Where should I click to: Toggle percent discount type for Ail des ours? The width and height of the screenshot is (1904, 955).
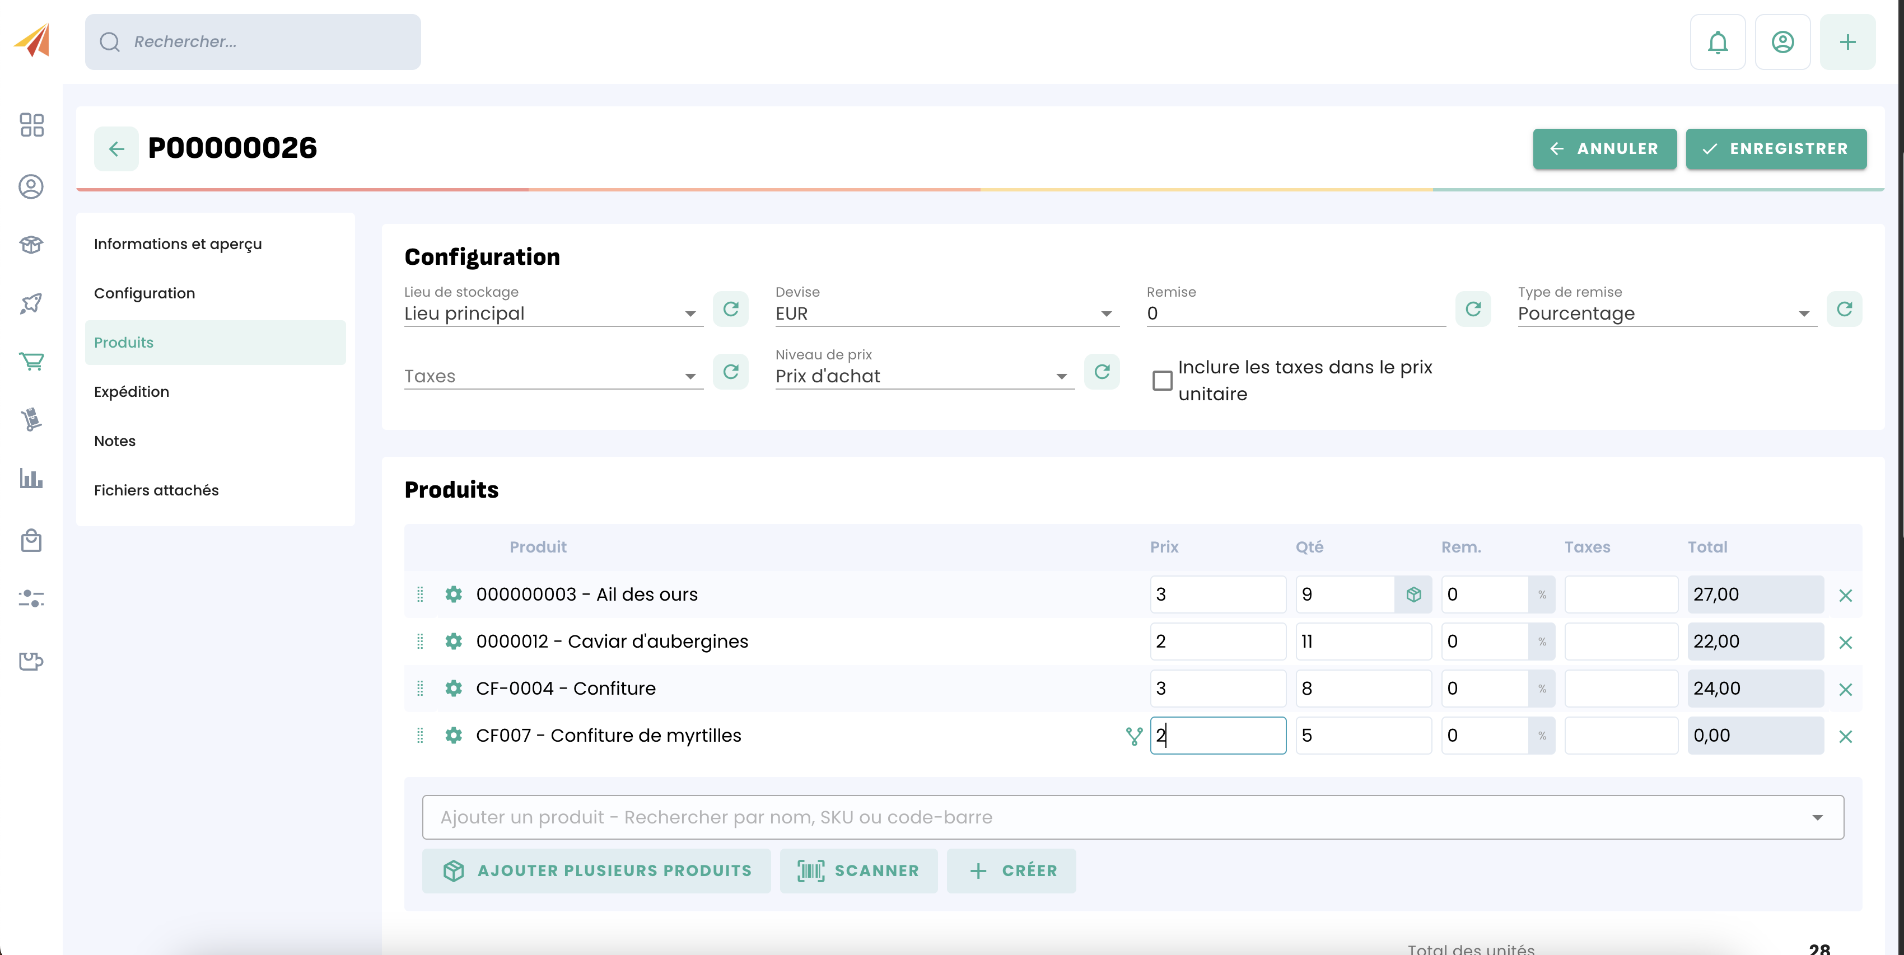(x=1542, y=594)
